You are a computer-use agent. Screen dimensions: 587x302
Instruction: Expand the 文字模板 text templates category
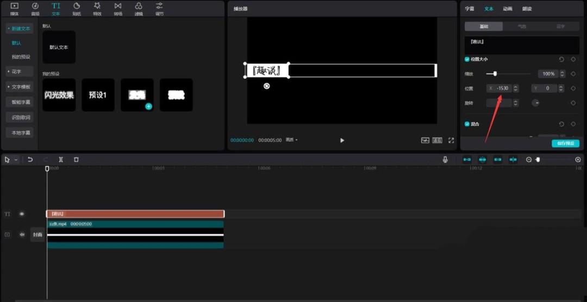click(19, 86)
